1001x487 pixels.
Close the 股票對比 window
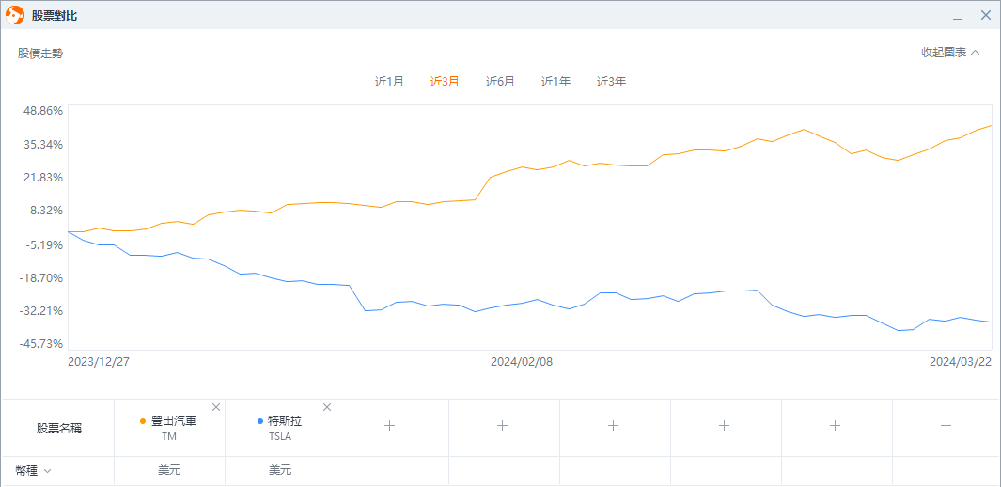click(x=986, y=15)
